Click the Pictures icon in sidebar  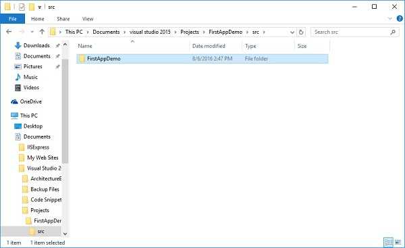click(18, 67)
